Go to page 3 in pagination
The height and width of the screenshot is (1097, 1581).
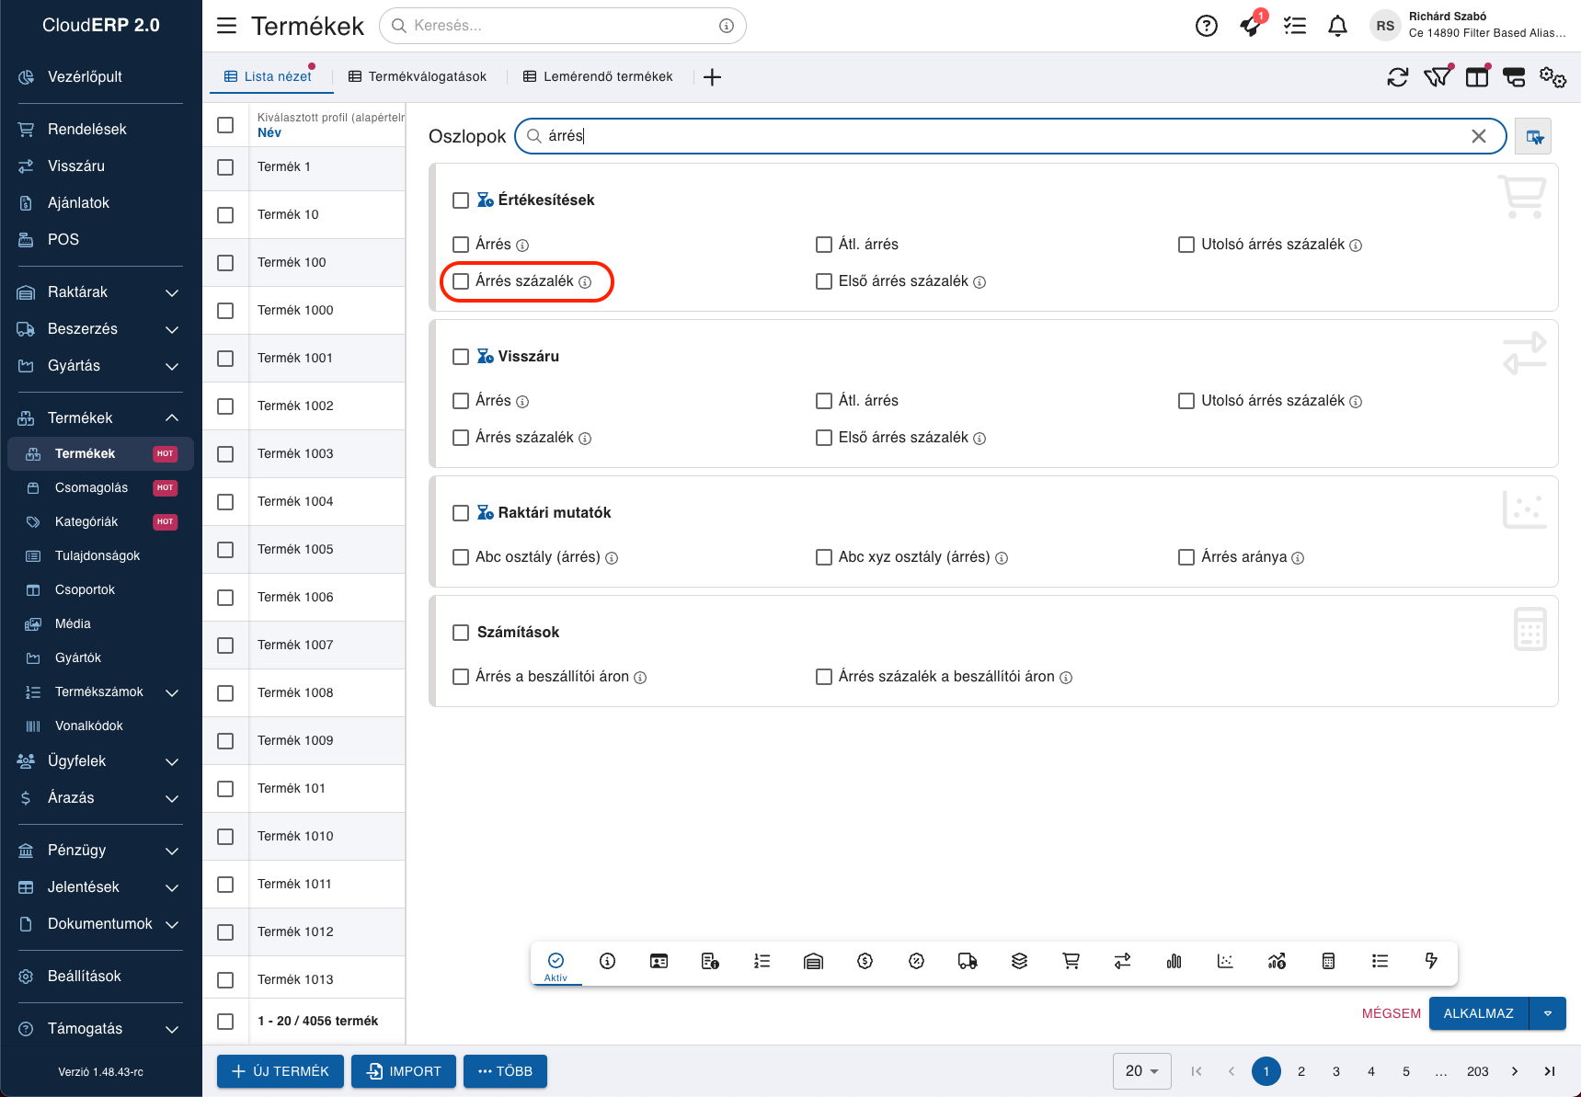coord(1336,1071)
